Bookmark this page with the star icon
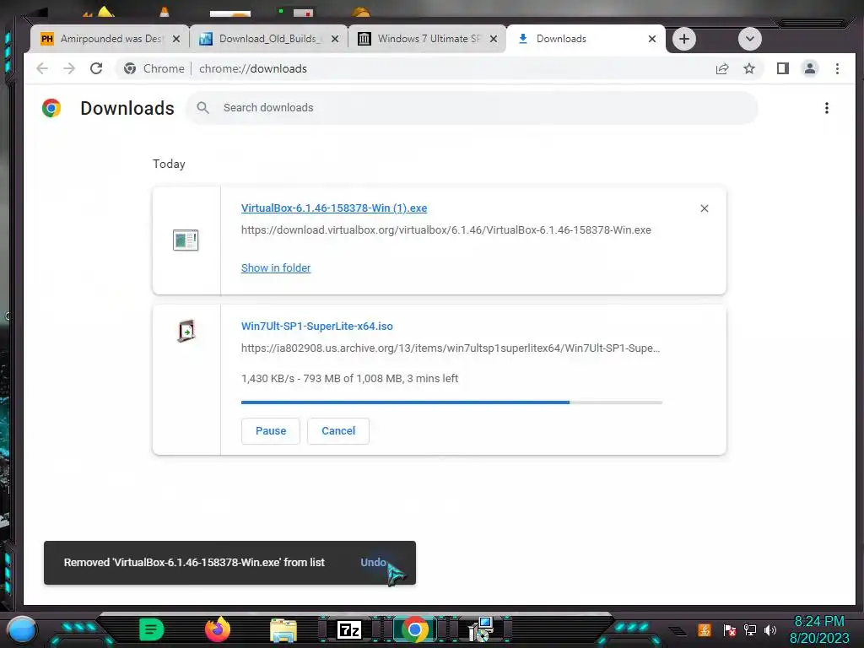The width and height of the screenshot is (864, 648). pyautogui.click(x=749, y=68)
